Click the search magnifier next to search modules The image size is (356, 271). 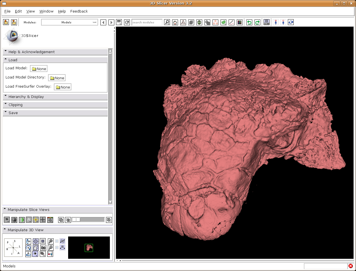(x=167, y=23)
